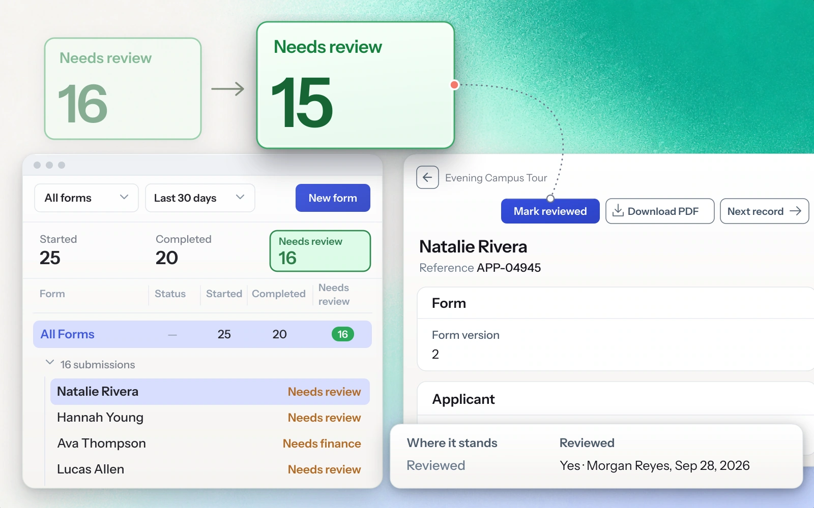Open the All forms dropdown
This screenshot has width=814, height=508.
(86, 198)
